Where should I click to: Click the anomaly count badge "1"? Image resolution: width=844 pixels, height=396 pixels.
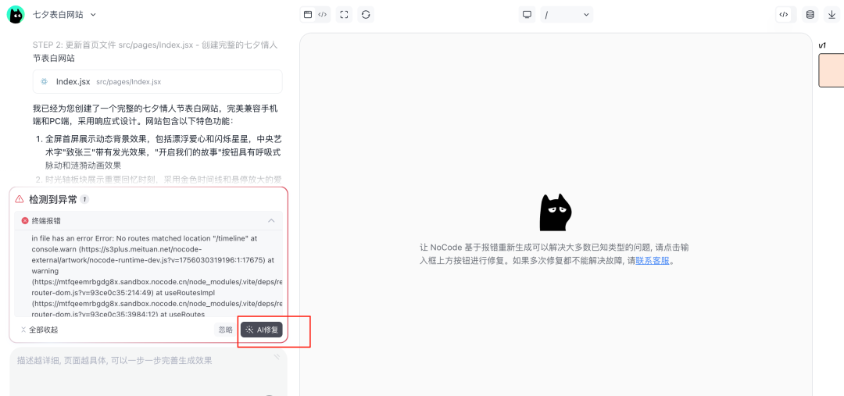click(84, 199)
